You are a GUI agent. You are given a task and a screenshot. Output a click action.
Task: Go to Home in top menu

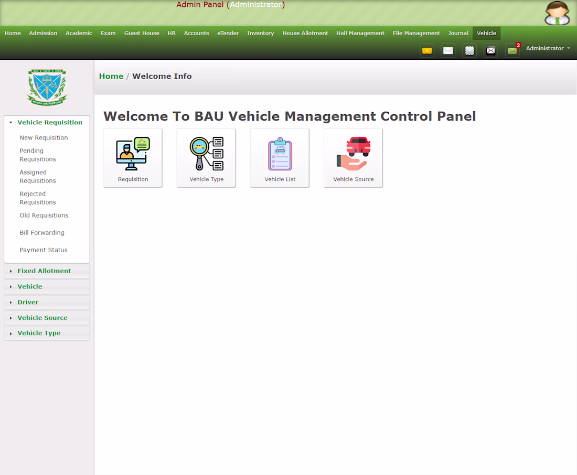point(13,33)
